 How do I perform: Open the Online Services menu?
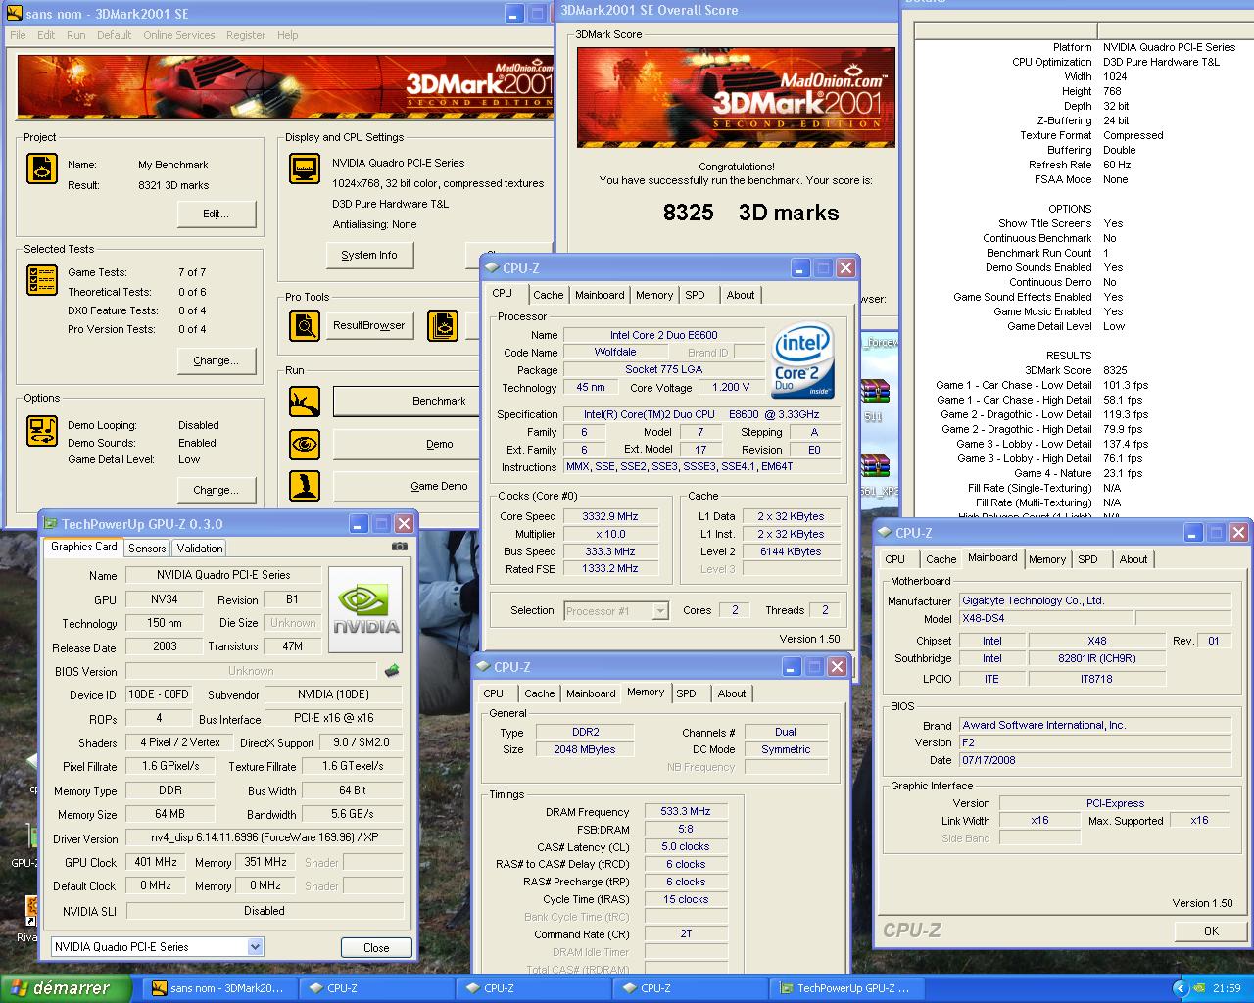179,35
